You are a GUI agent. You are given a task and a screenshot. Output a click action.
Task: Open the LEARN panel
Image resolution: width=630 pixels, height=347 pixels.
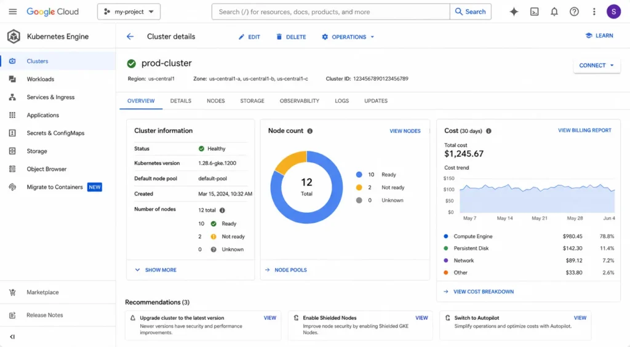tap(599, 36)
